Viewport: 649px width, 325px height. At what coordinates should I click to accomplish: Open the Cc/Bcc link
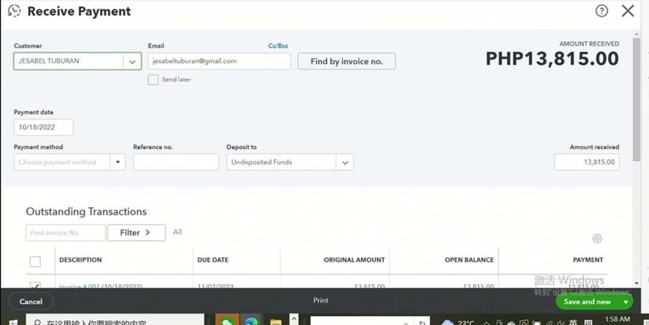tap(278, 46)
